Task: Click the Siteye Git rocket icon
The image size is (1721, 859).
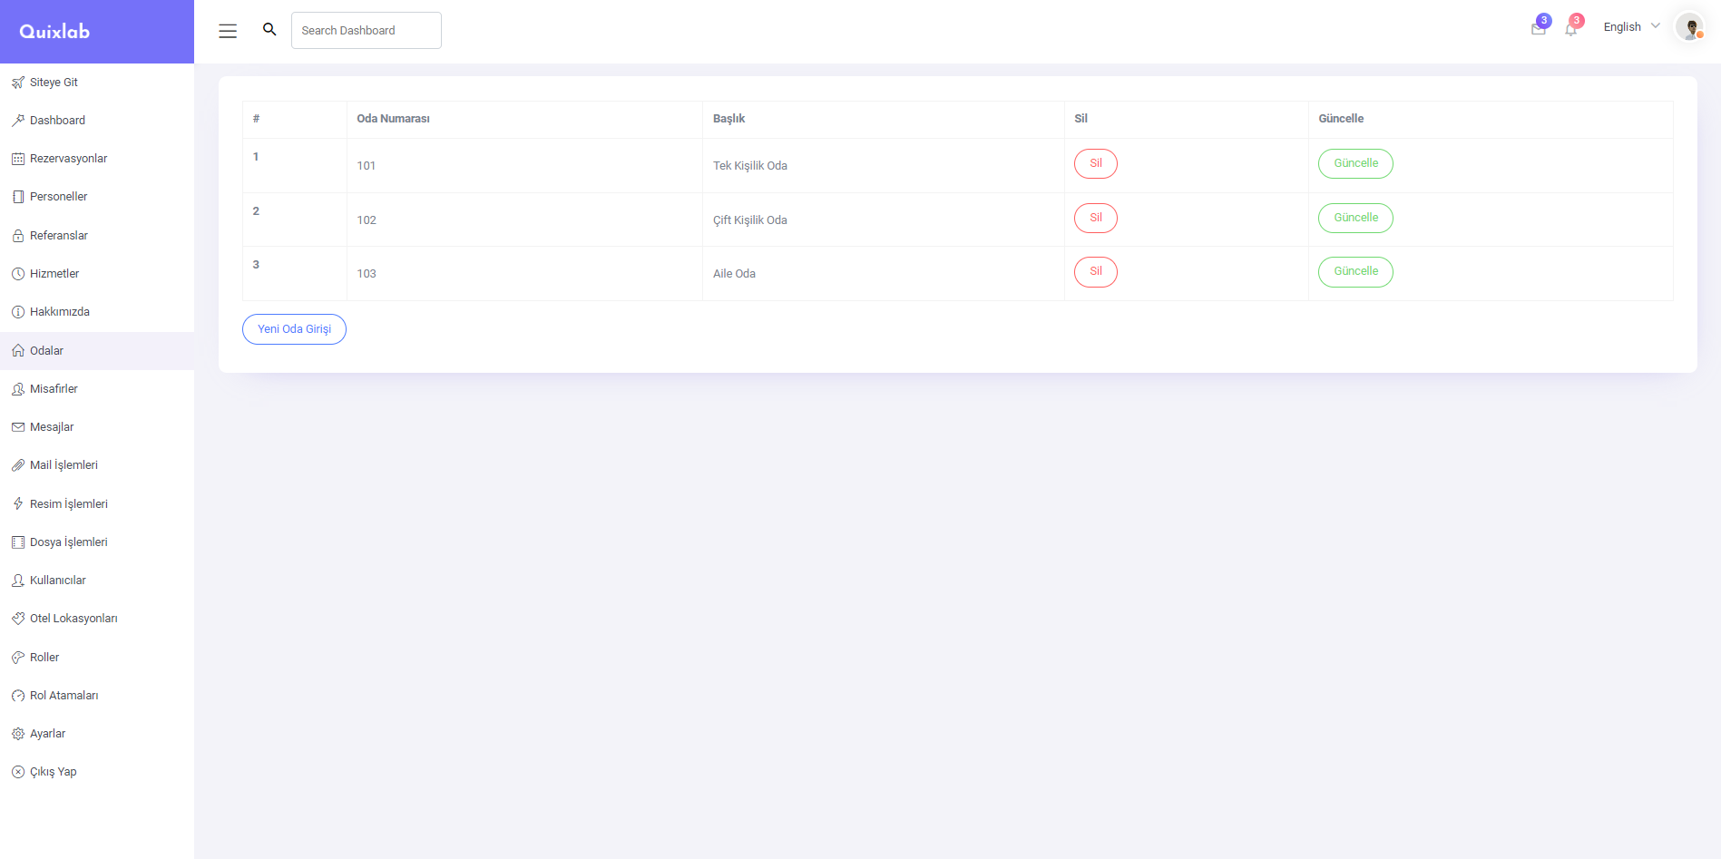Action: point(18,83)
